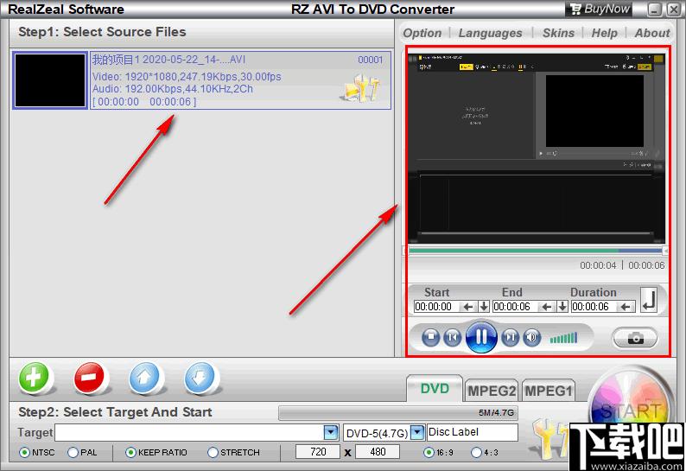The width and height of the screenshot is (686, 471).
Task: Click the width field showing 720
Action: tap(318, 452)
